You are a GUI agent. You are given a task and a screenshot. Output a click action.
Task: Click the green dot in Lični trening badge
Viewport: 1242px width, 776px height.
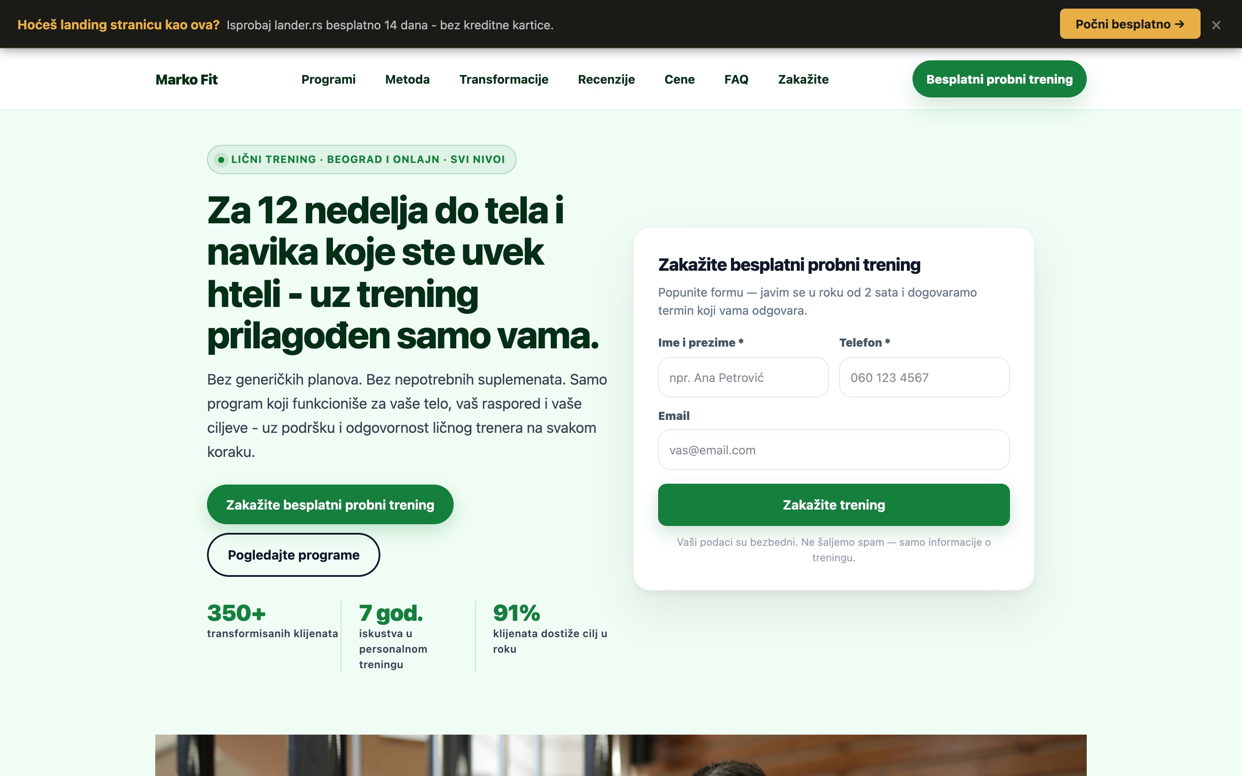click(x=221, y=160)
